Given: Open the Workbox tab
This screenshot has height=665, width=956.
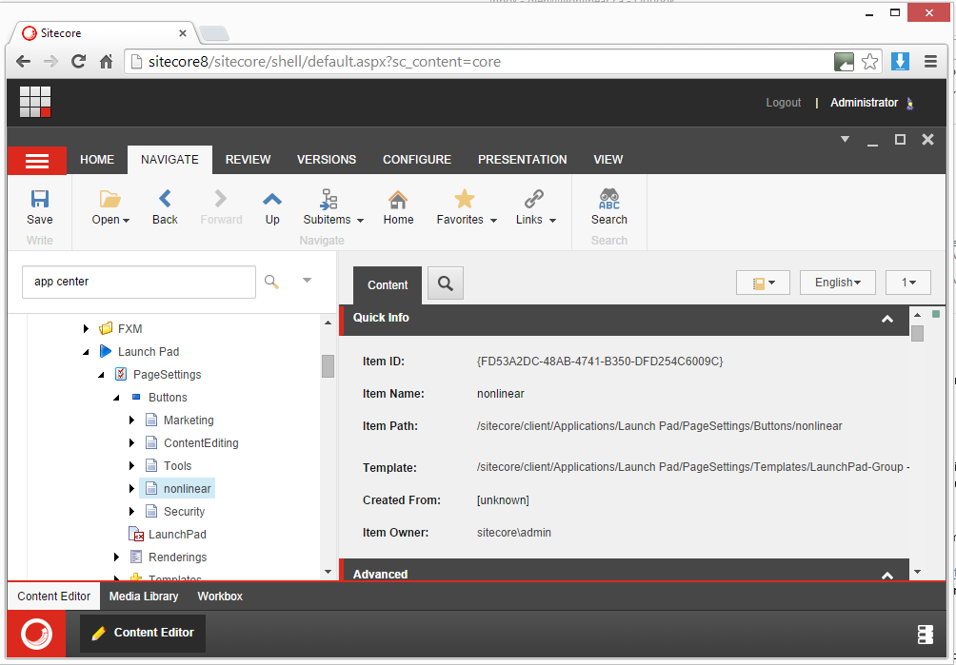Looking at the screenshot, I should [220, 597].
